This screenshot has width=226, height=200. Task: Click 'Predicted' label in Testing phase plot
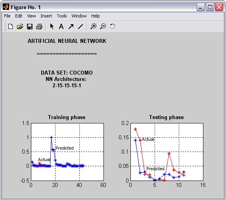(x=155, y=169)
